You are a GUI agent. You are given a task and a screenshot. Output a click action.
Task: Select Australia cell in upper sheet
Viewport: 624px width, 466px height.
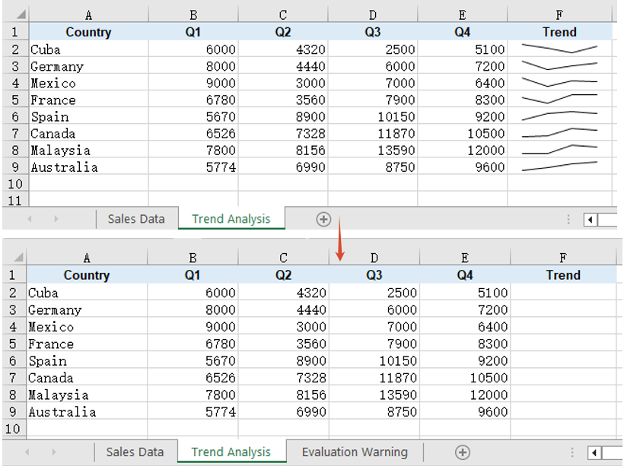88,167
